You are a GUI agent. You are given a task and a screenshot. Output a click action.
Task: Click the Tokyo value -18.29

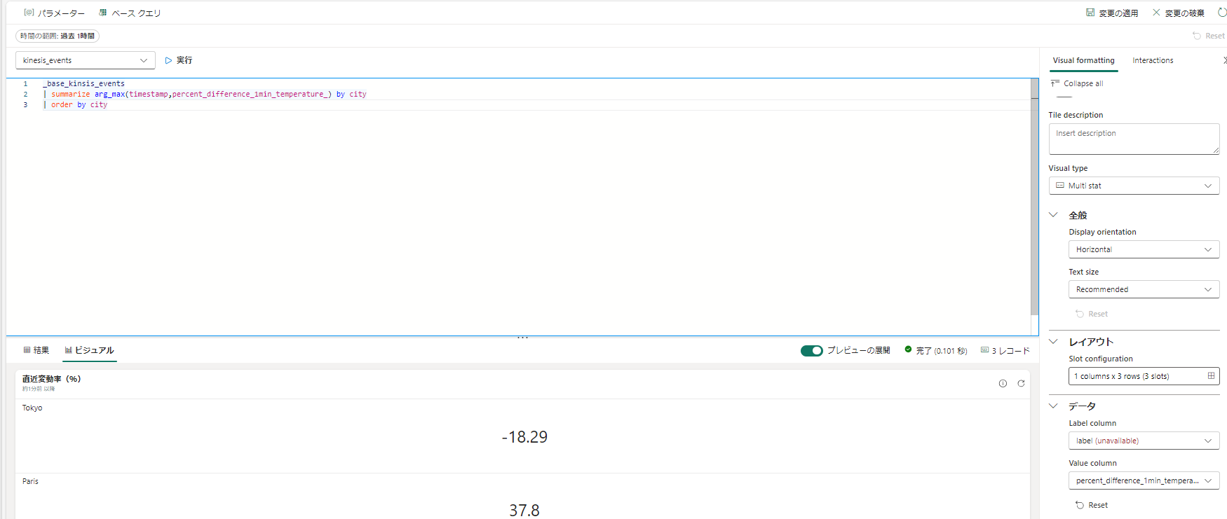click(x=524, y=437)
